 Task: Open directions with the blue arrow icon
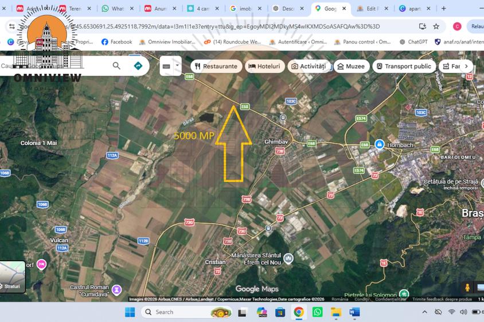138,66
